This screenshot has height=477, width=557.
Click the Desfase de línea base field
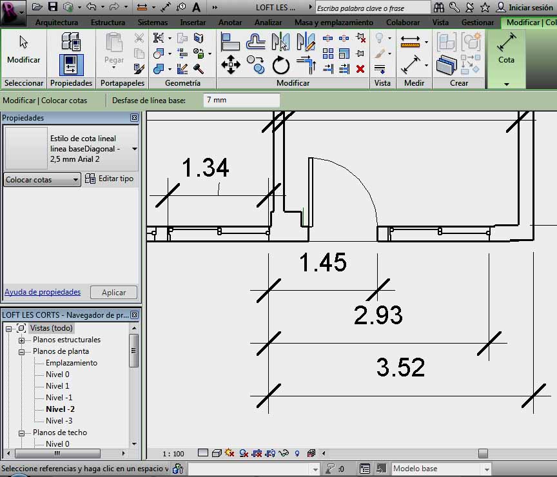(x=242, y=101)
